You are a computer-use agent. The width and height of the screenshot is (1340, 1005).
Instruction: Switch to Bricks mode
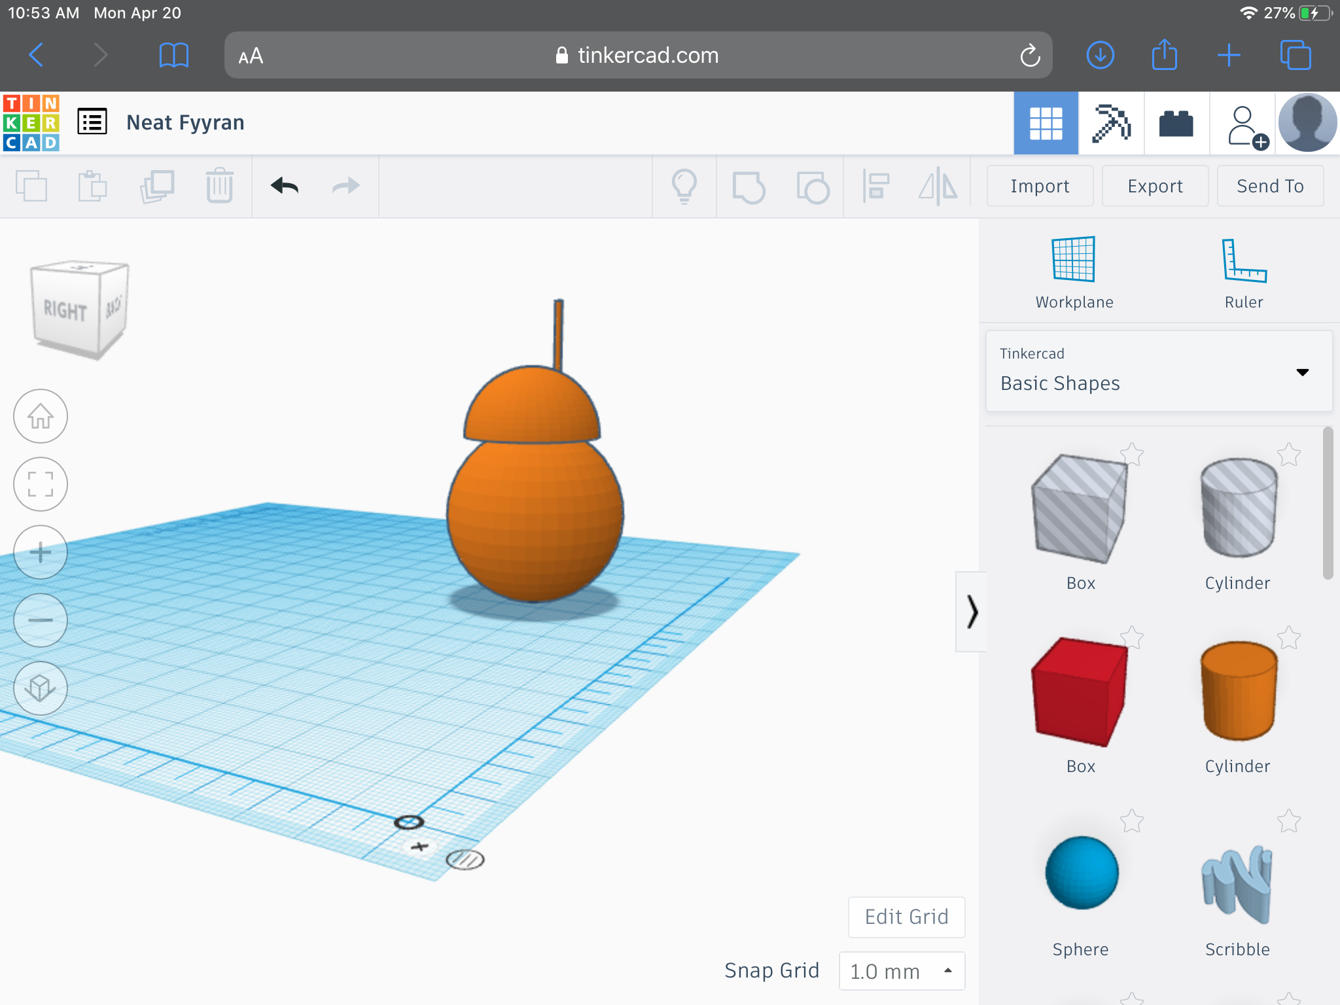pos(1176,123)
